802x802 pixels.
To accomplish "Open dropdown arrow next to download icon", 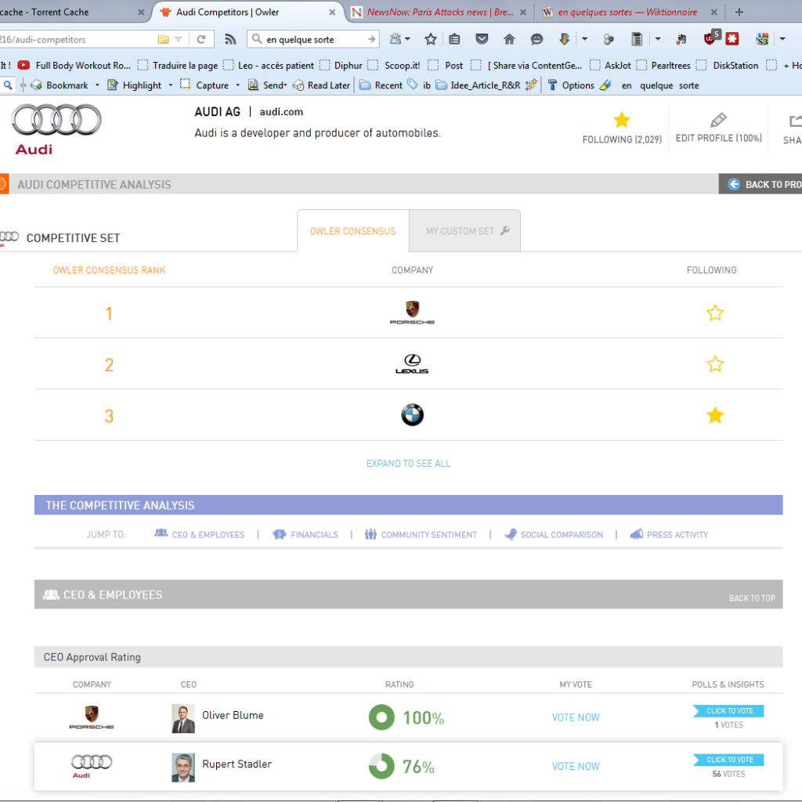I will 584,39.
